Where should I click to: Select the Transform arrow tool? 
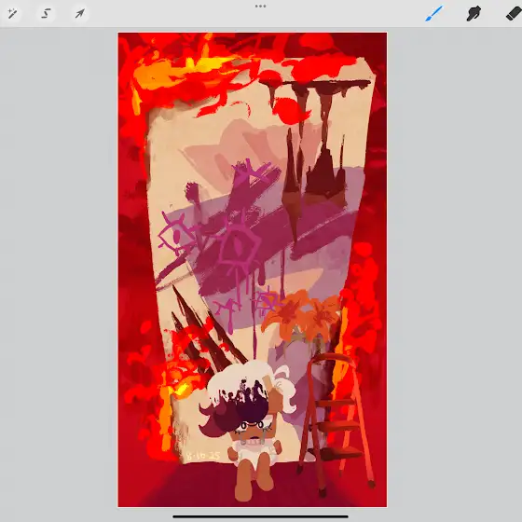coord(79,14)
